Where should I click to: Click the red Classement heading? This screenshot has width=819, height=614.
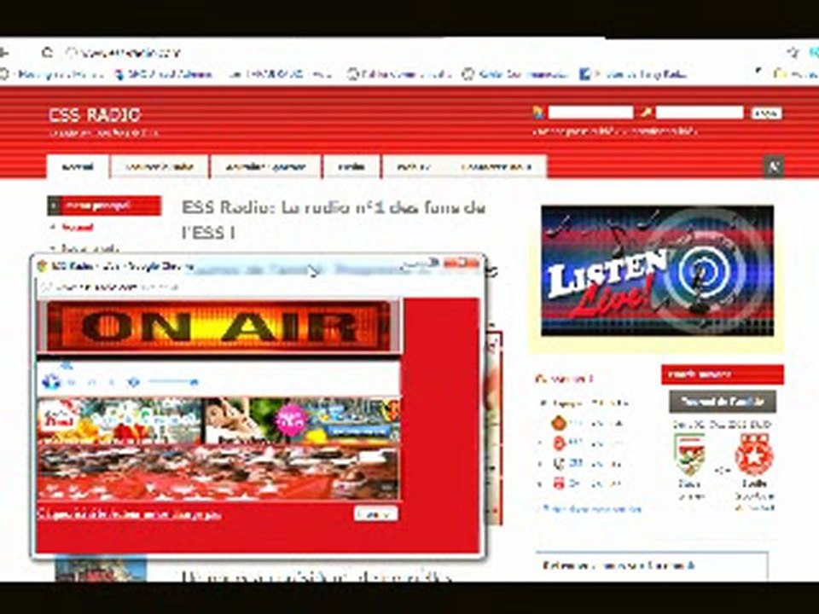pyautogui.click(x=564, y=379)
